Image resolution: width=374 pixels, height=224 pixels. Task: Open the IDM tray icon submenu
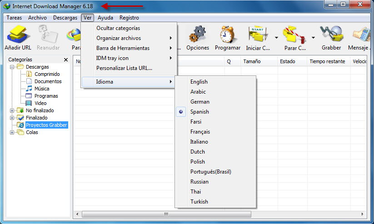tap(129, 58)
